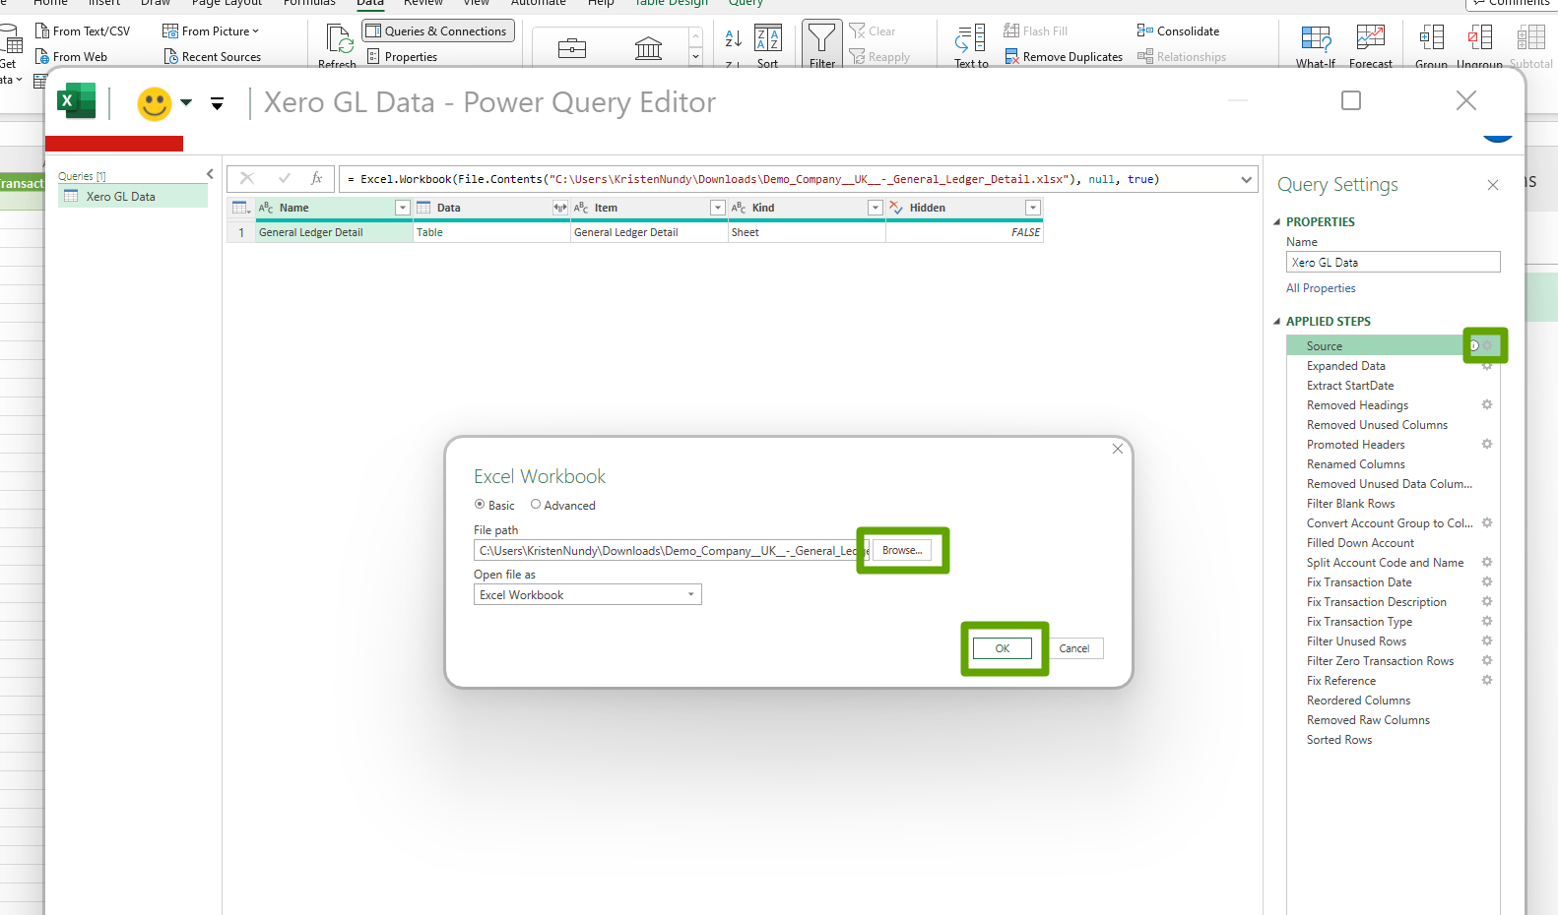Open the Hidden column filter dropdown

click(1032, 208)
